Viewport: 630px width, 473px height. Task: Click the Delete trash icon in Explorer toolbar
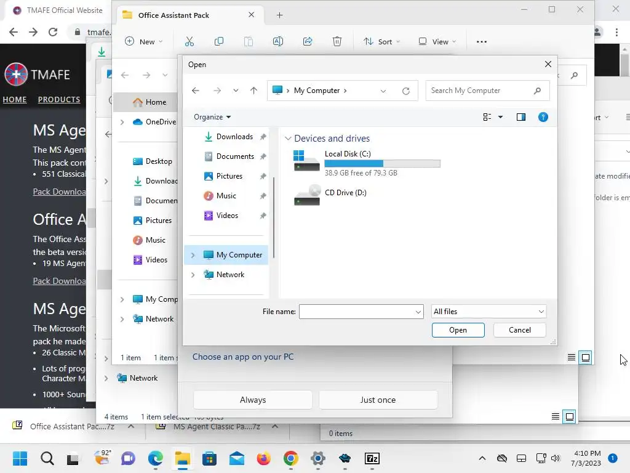coord(337,41)
